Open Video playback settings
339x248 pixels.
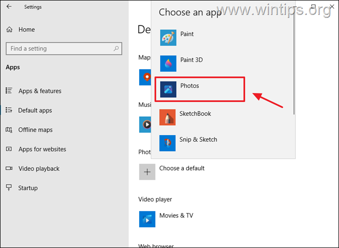[x=39, y=168]
